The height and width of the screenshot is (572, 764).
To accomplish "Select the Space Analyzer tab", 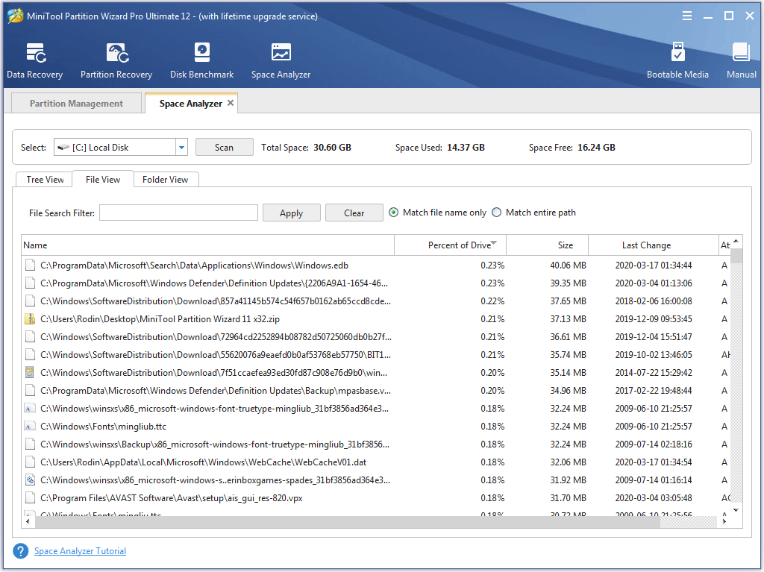I will pos(190,104).
